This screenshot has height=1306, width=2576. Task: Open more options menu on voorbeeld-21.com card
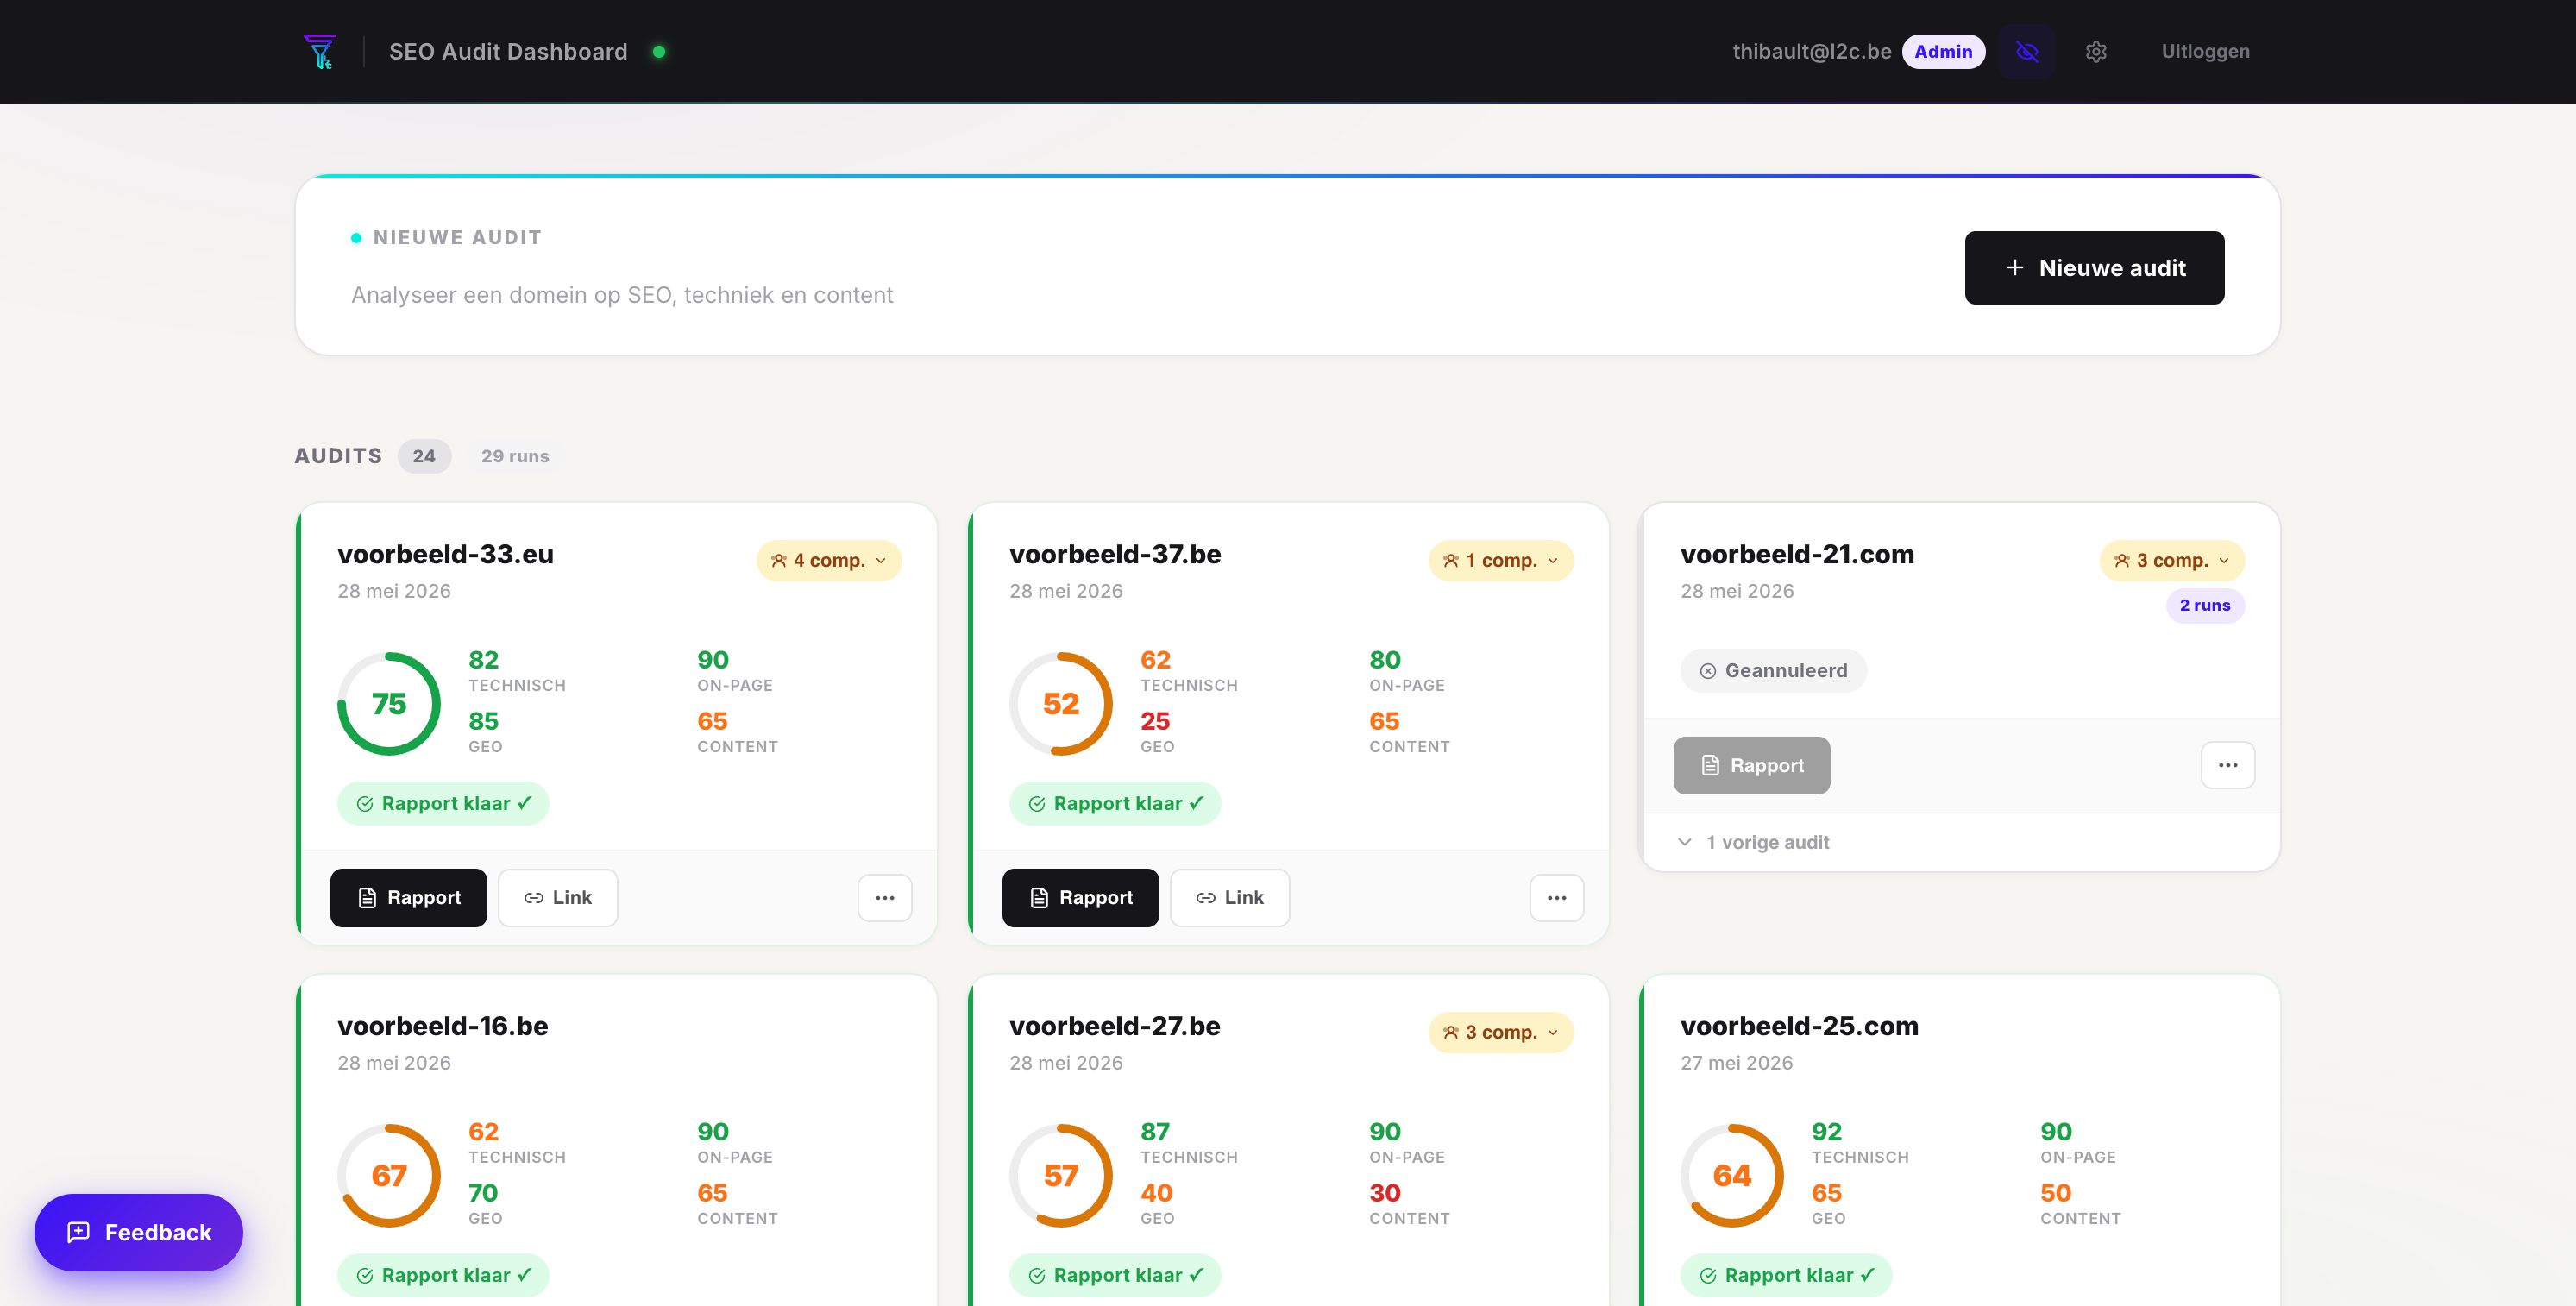coord(2227,765)
